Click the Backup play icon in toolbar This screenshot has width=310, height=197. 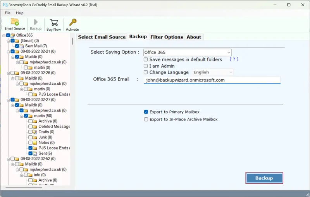coord(36,22)
